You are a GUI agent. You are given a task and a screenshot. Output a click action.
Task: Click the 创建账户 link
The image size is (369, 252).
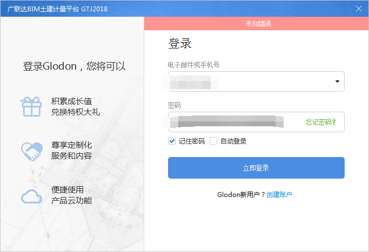point(279,194)
